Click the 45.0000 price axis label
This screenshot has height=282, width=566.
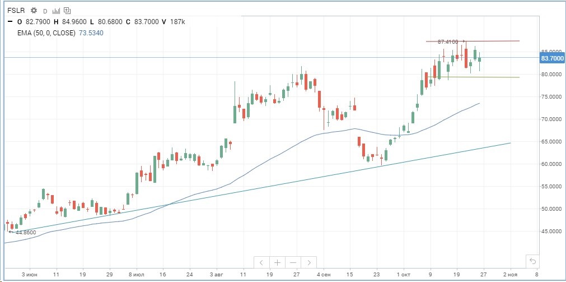tap(551, 232)
